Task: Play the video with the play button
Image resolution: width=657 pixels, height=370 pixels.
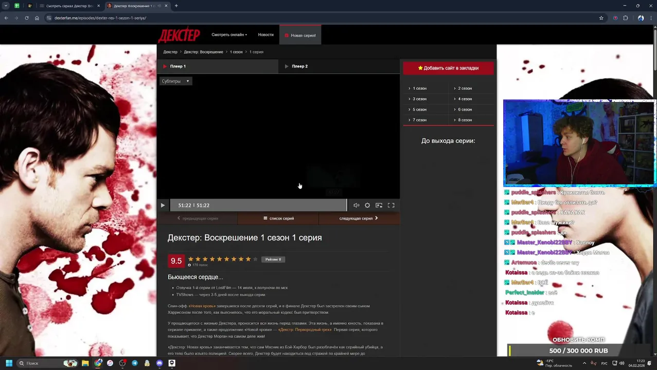Action: (163, 205)
